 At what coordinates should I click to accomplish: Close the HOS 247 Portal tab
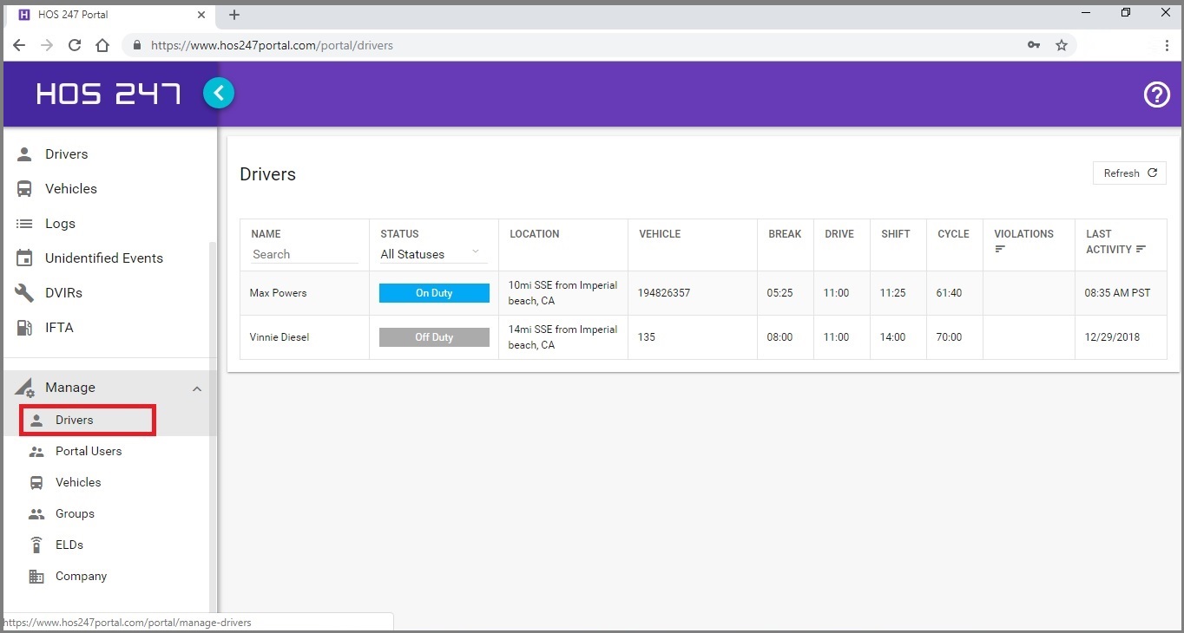coord(201,15)
